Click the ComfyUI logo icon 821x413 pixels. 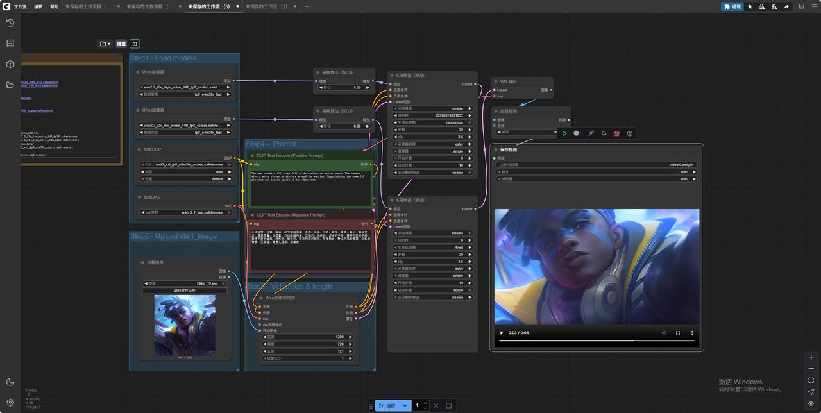[6, 6]
